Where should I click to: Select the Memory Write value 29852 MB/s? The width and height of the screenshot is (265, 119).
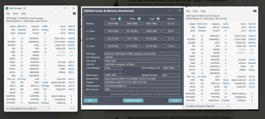tap(132, 23)
